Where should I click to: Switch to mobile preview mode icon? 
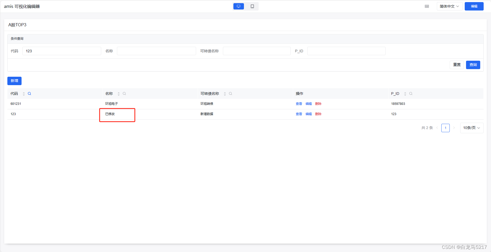[252, 6]
